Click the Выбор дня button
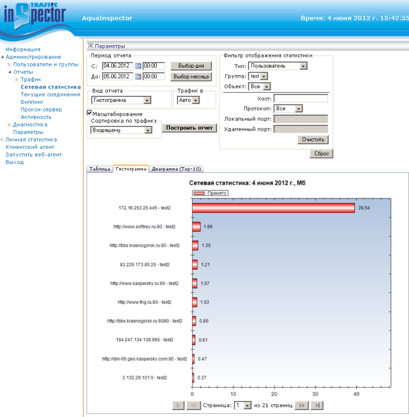The height and width of the screenshot is (417, 409). click(191, 66)
